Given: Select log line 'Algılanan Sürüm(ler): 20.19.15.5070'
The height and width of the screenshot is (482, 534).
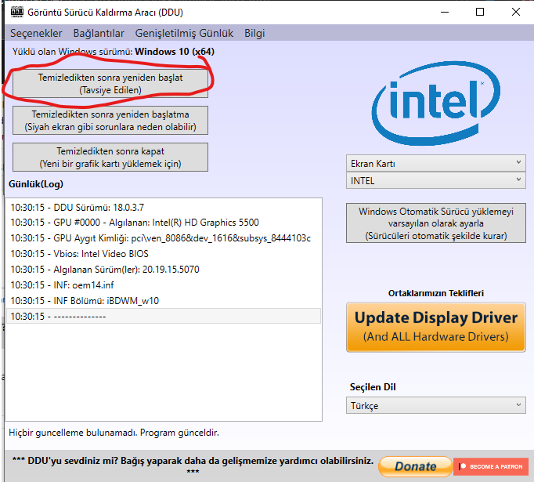Looking at the screenshot, I should pos(164,270).
